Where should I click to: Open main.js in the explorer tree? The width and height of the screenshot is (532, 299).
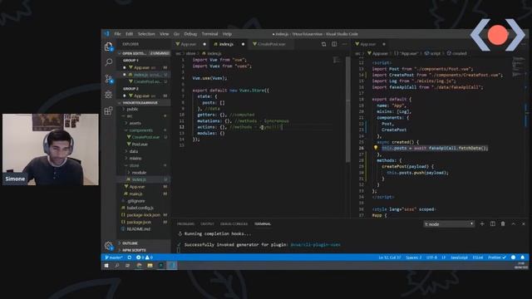(135, 194)
